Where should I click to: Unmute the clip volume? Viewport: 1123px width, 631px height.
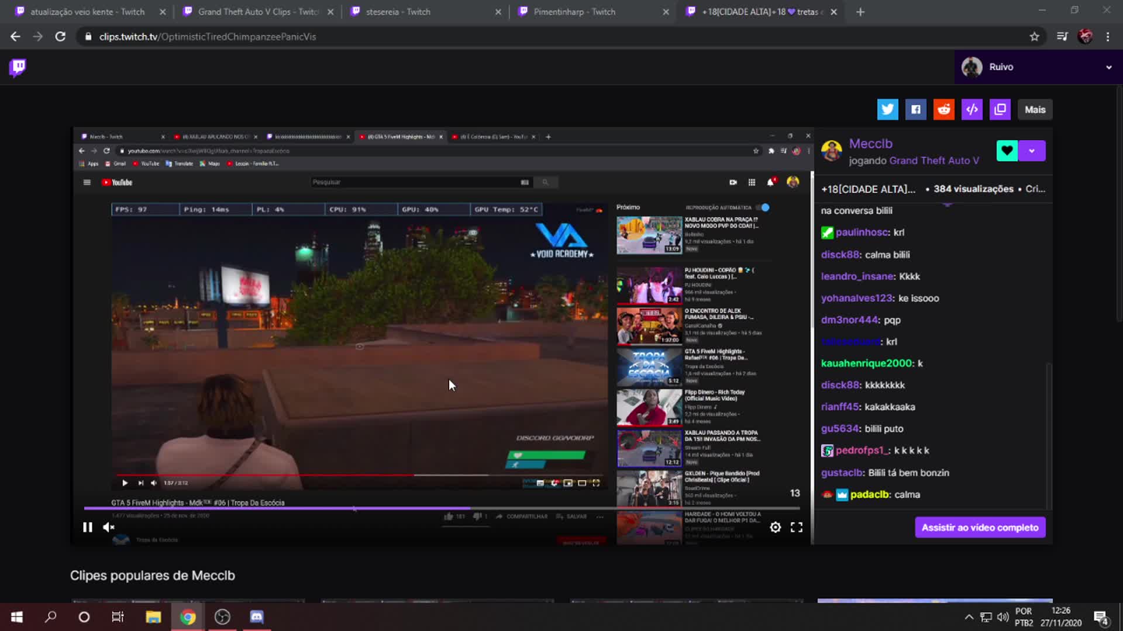[109, 527]
